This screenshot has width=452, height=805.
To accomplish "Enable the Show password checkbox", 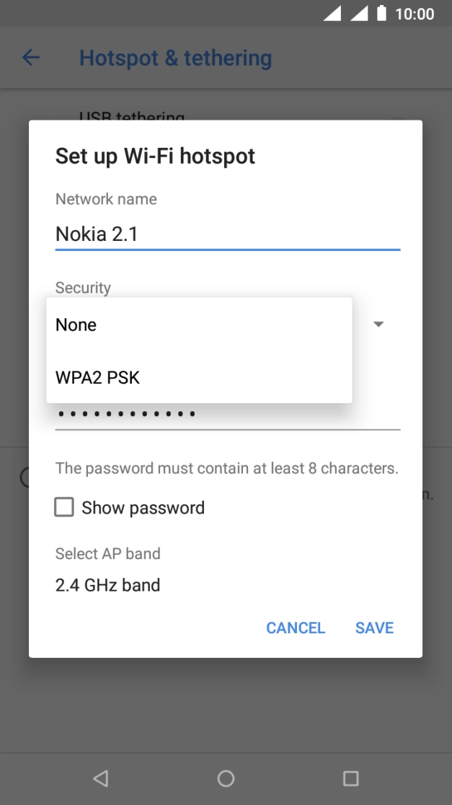I will click(64, 507).
